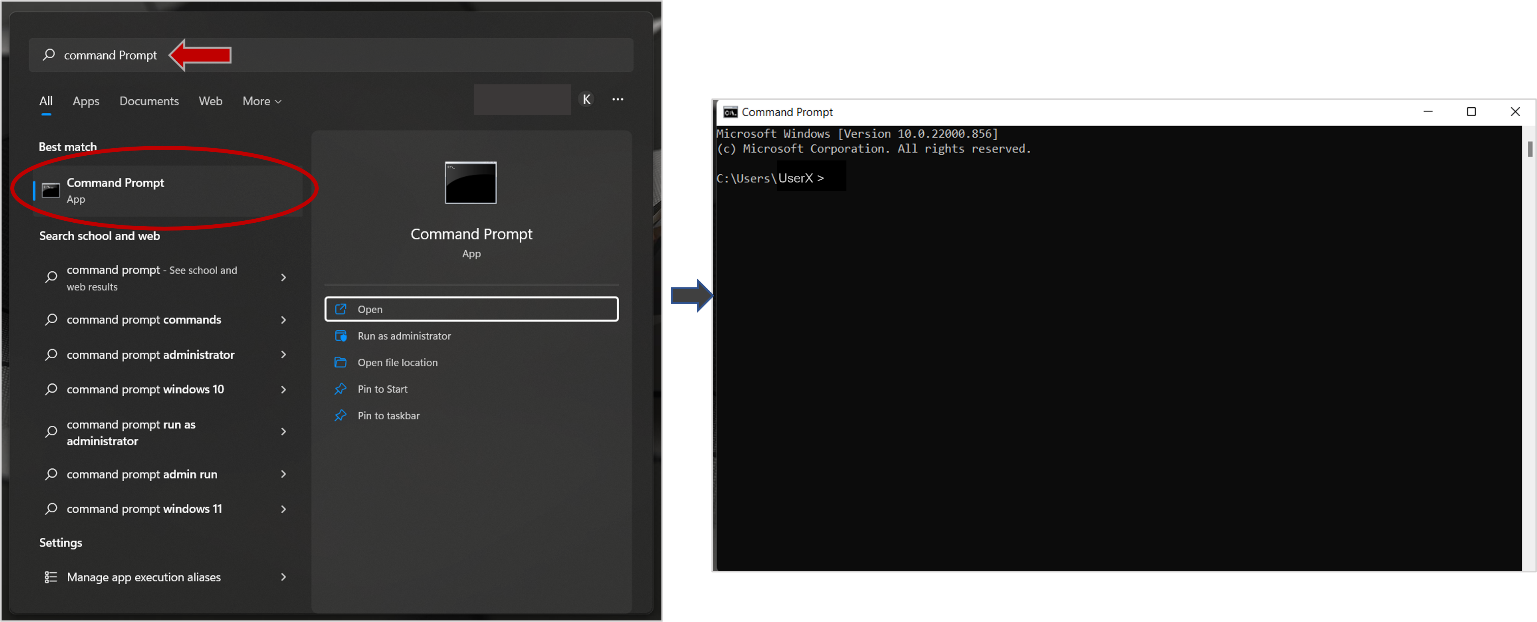Click the K button near search filters

click(x=586, y=98)
